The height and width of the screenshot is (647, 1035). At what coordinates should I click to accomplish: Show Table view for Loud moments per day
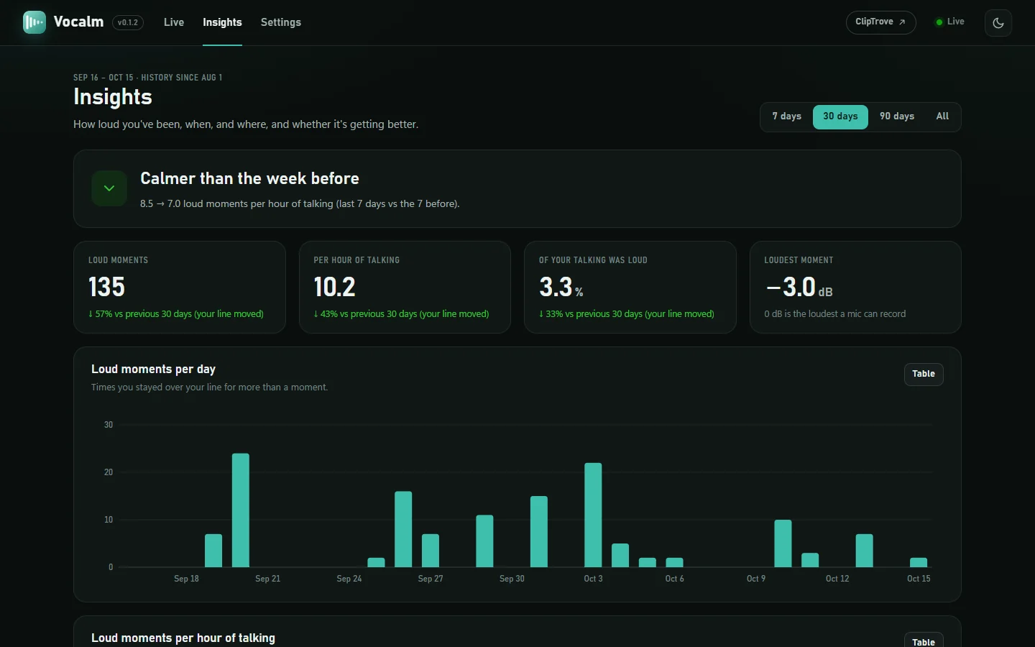point(924,374)
